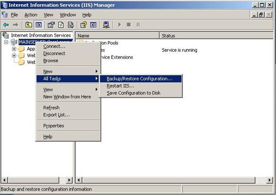Click the IIS Manager title bar icon

(x=5, y=5)
